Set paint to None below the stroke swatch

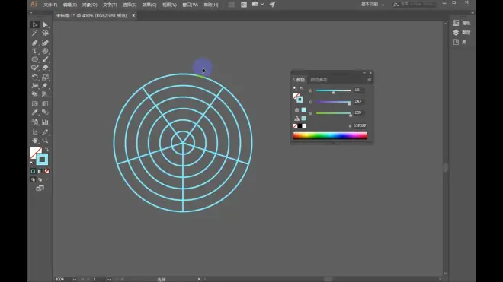tap(46, 171)
